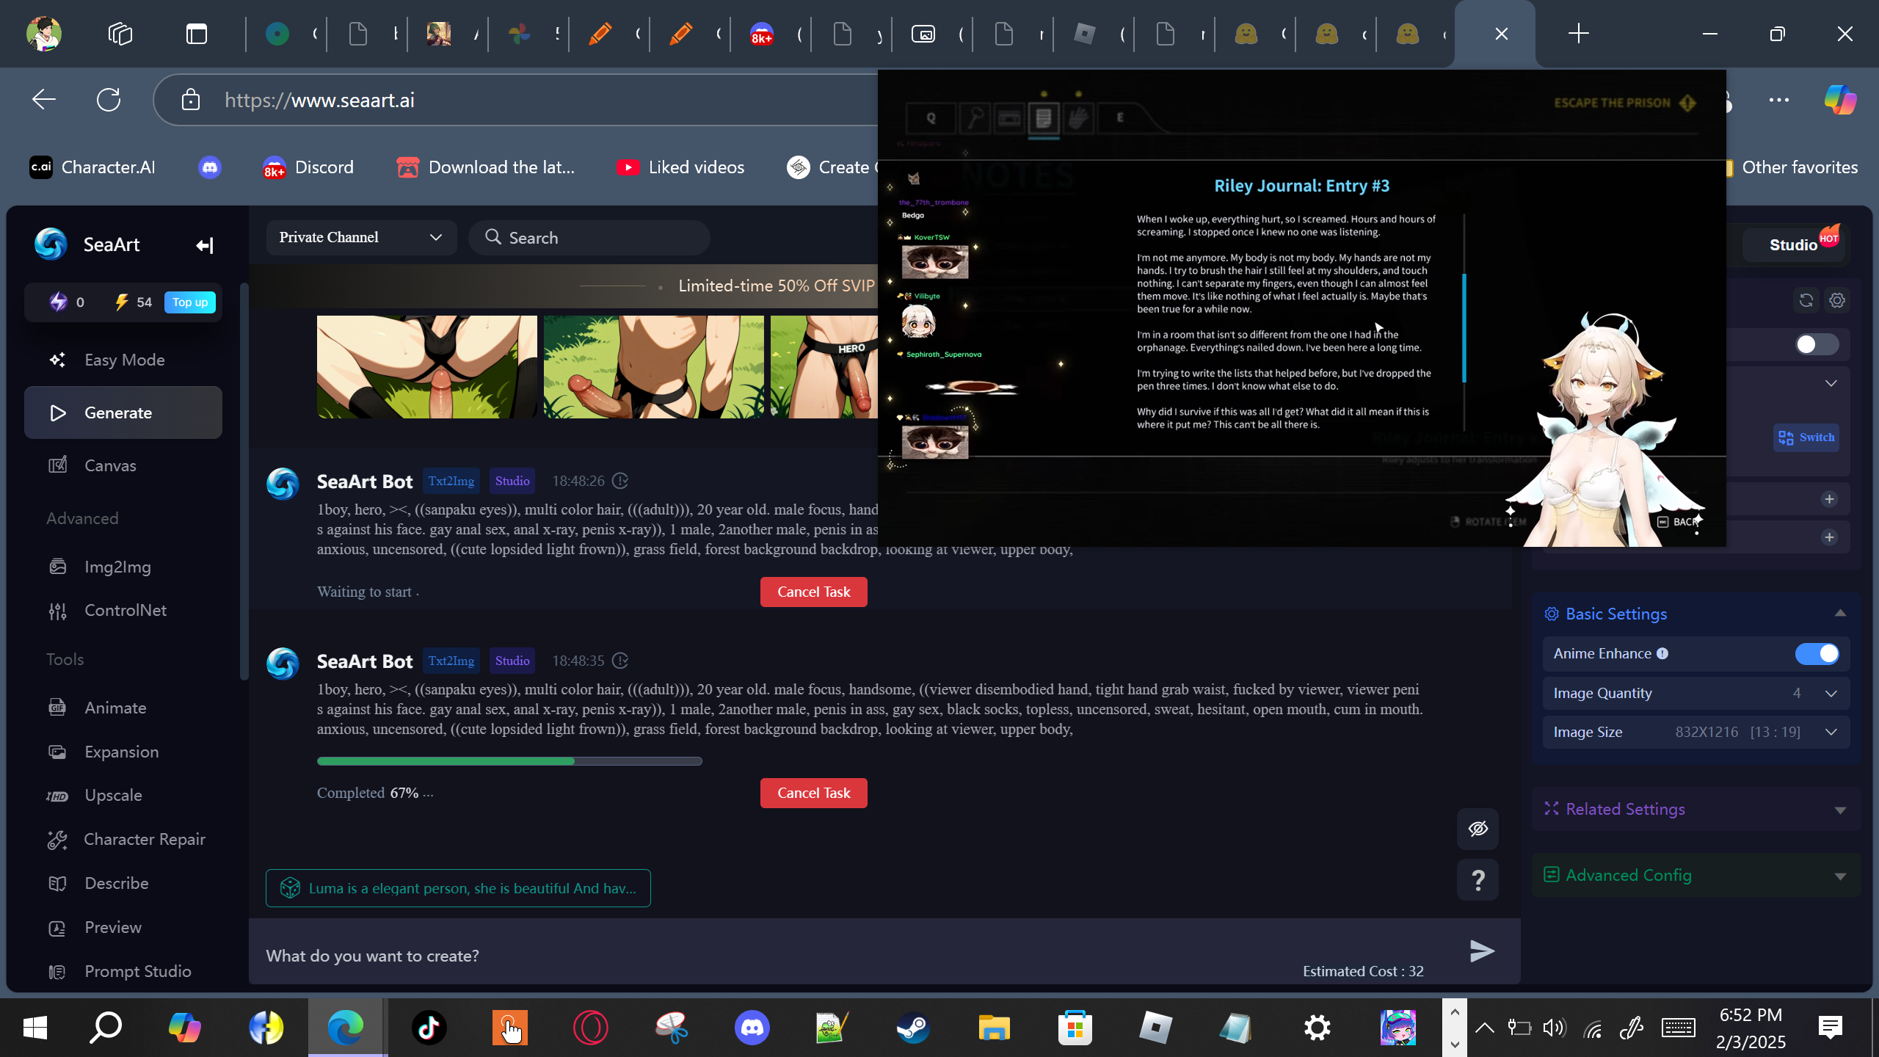The image size is (1879, 1057).
Task: Switch to the Studio tab
Action: coord(1794,245)
